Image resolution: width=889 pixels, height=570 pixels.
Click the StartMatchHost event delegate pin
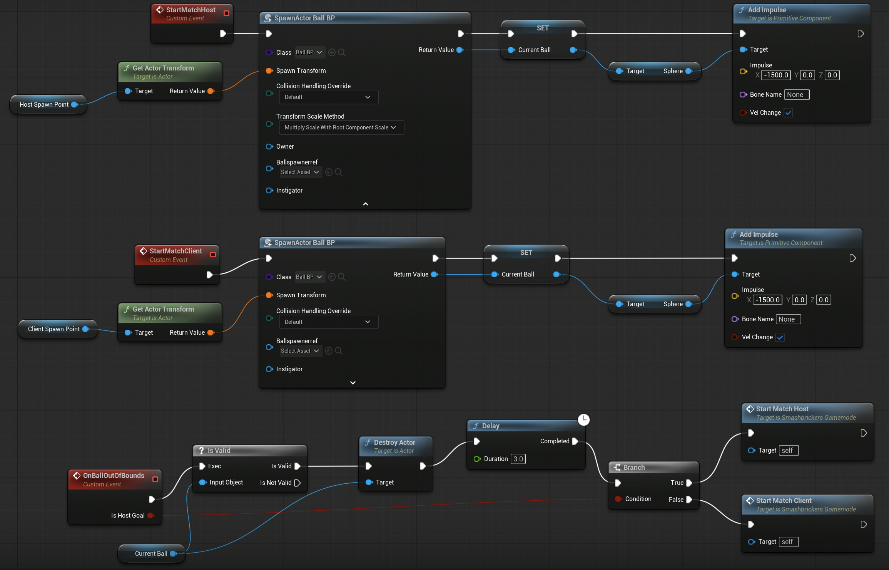pos(226,13)
